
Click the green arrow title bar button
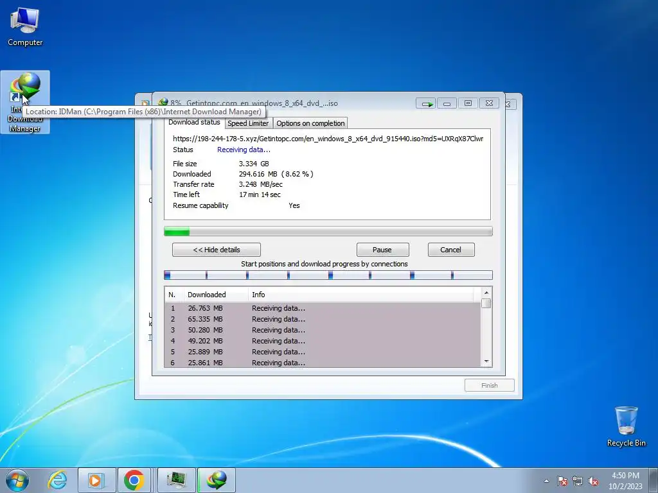427,103
